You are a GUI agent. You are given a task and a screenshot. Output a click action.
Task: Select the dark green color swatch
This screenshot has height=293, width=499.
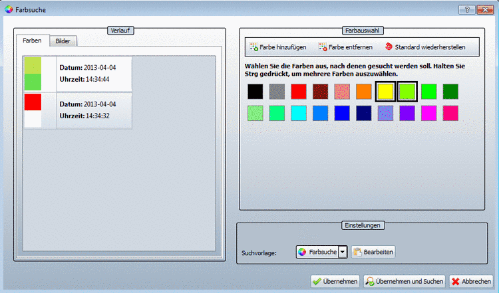[450, 92]
